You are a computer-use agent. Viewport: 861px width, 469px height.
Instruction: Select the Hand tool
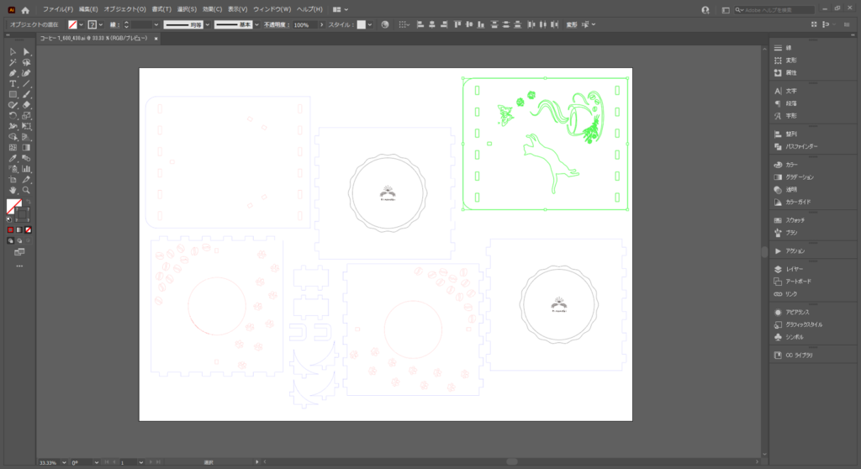click(13, 190)
